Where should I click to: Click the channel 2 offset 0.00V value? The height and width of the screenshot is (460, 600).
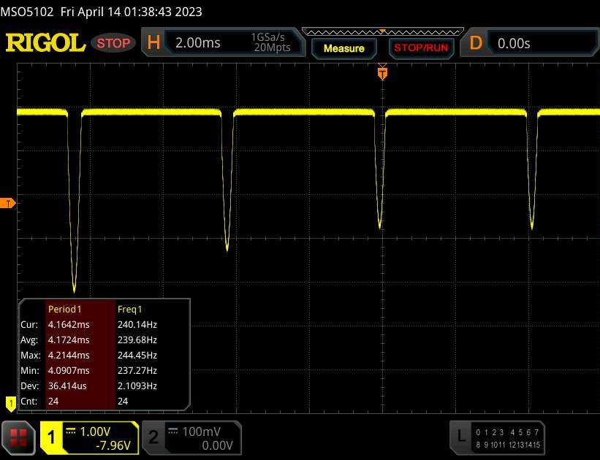(x=217, y=445)
